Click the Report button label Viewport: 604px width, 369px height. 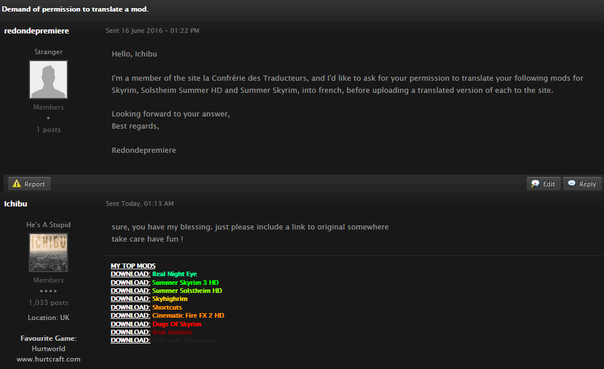click(34, 184)
